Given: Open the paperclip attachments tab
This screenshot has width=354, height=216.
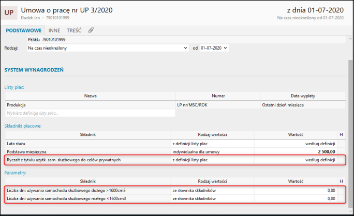Looking at the screenshot, I should 91,30.
